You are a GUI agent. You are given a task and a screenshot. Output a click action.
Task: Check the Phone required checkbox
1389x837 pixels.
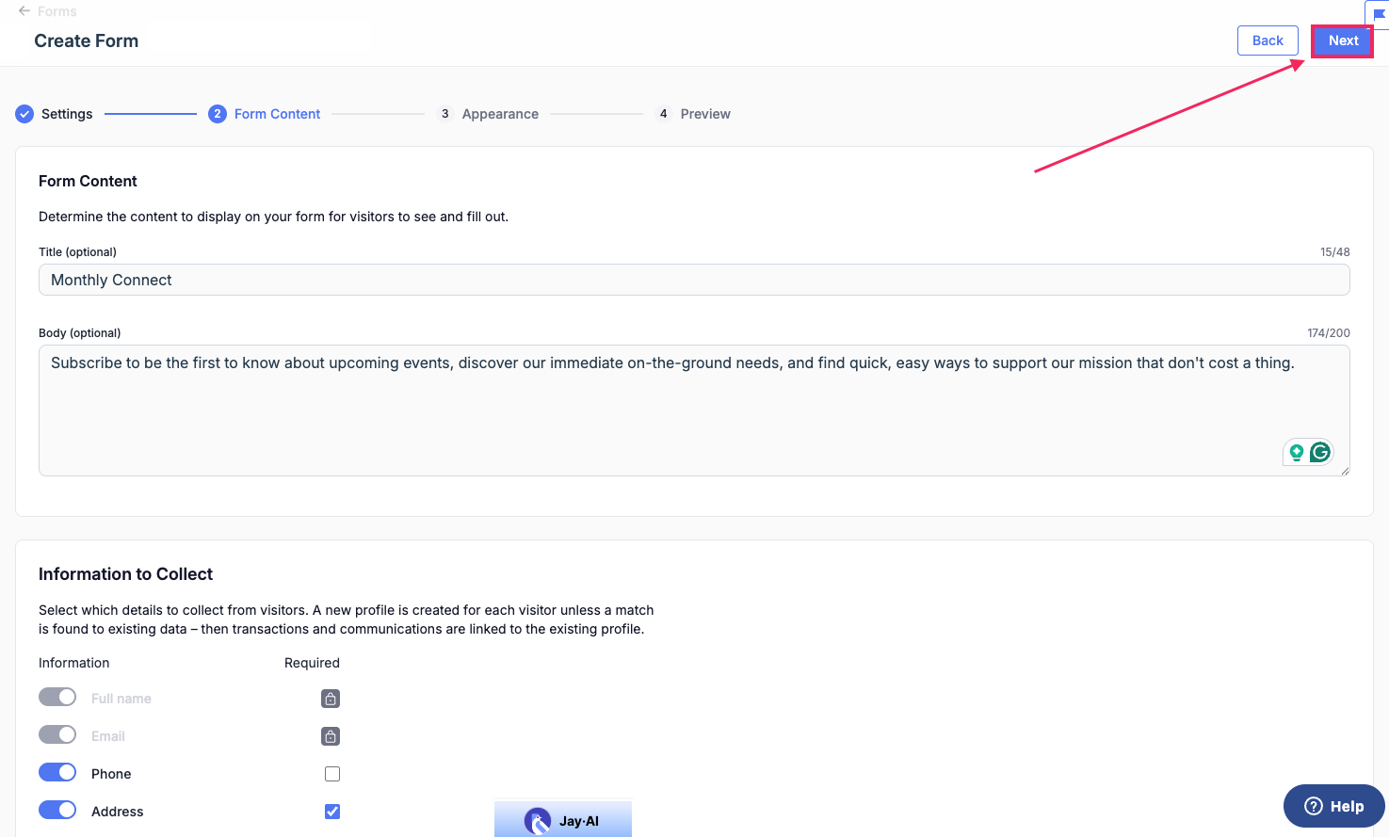332,774
